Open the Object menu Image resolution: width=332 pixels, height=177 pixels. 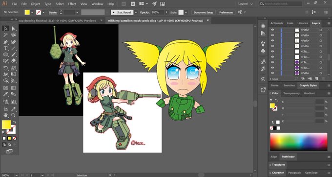[35, 4]
